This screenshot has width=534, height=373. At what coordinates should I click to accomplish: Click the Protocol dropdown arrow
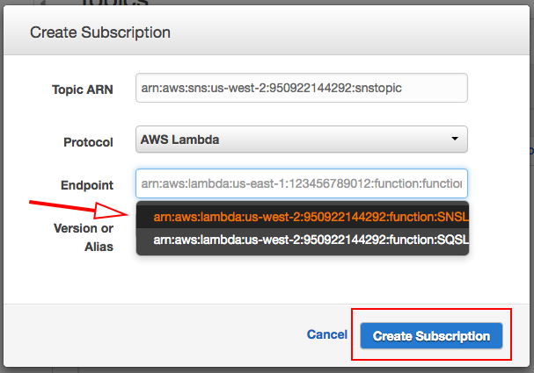pyautogui.click(x=454, y=139)
